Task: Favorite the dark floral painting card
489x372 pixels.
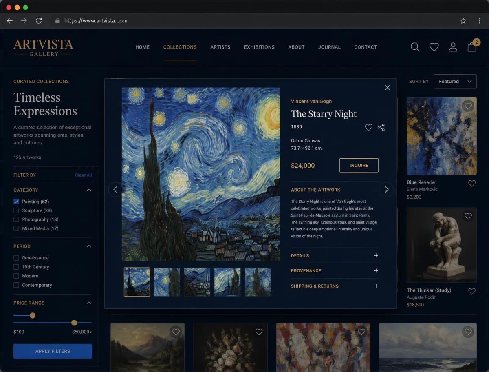Action: [259, 332]
